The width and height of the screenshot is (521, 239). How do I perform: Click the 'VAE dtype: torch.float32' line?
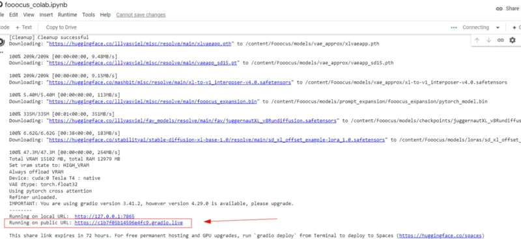[44, 184]
